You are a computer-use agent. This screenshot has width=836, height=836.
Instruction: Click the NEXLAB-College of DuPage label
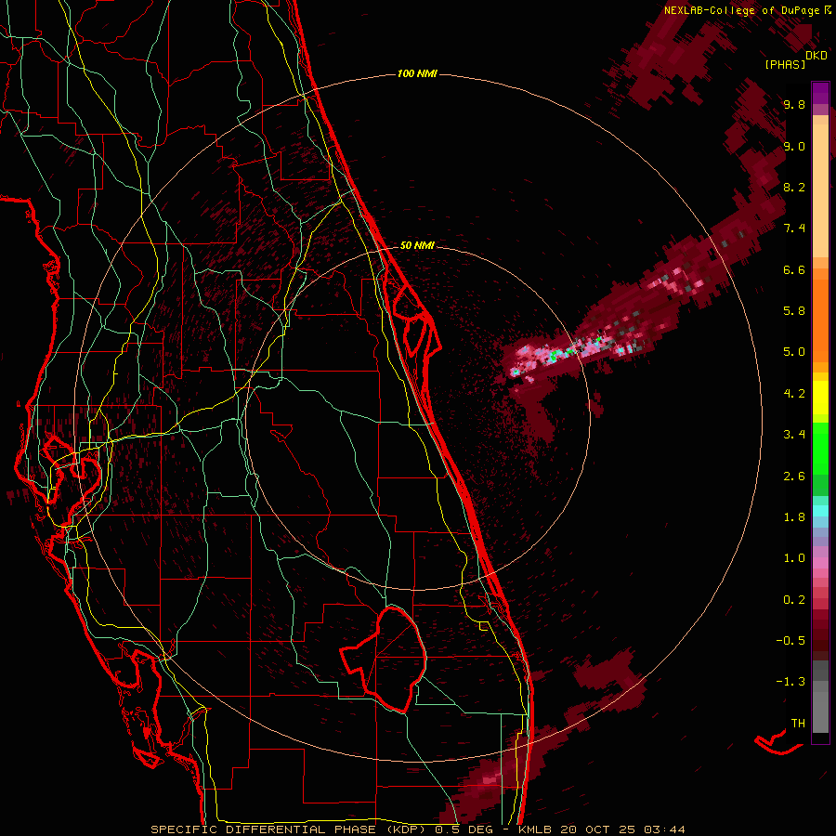click(743, 10)
